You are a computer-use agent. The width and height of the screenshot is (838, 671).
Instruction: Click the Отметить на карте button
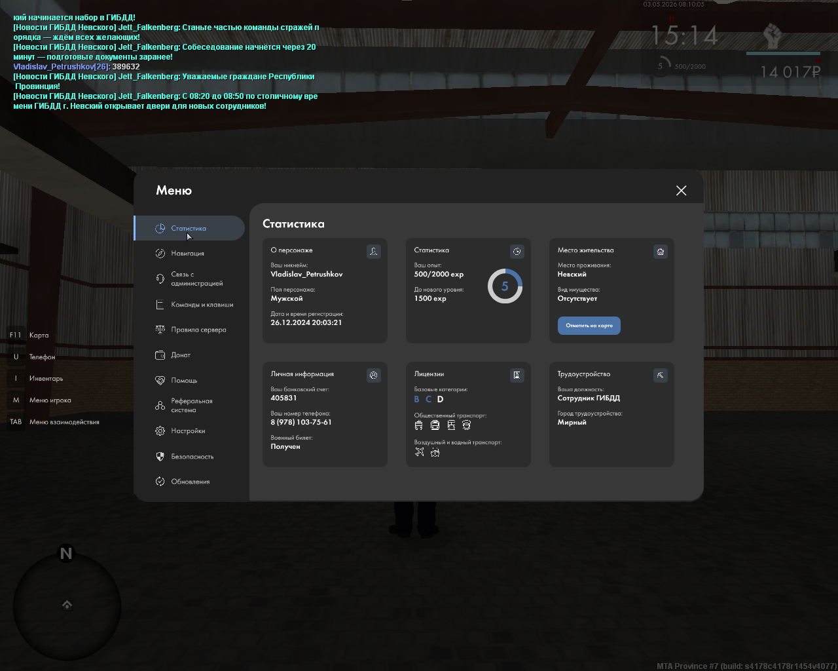[x=589, y=326]
